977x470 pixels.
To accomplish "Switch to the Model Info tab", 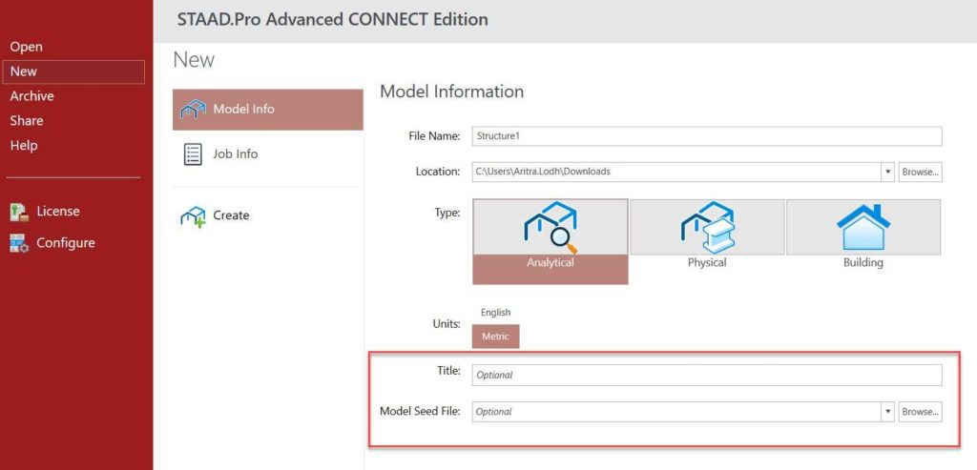I will [268, 110].
